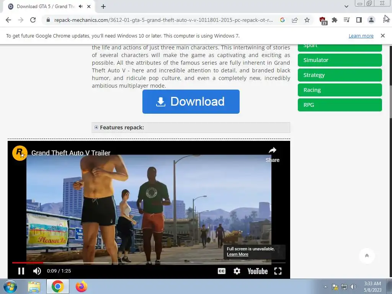This screenshot has width=392, height=294.
Task: Close the Download GTA 5 tab
Action: [89, 7]
